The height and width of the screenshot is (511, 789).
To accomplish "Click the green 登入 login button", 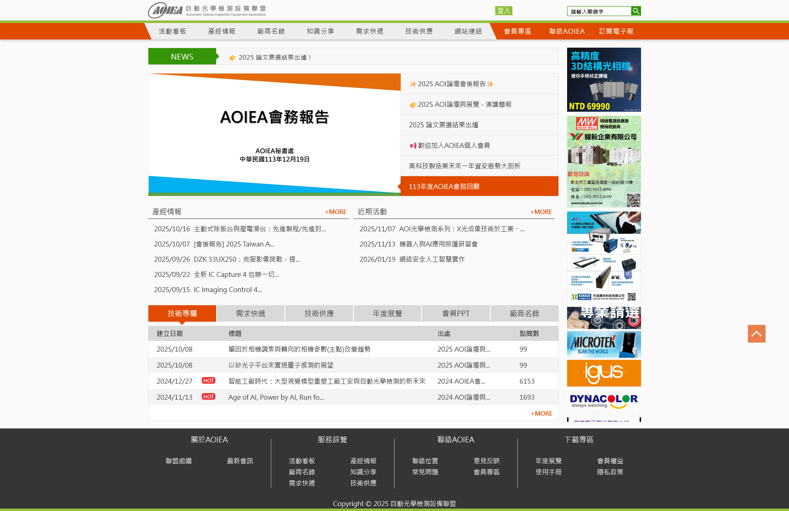I will (503, 11).
